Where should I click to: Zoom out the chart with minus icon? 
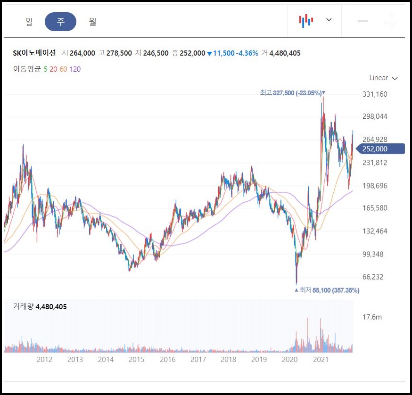(x=363, y=21)
